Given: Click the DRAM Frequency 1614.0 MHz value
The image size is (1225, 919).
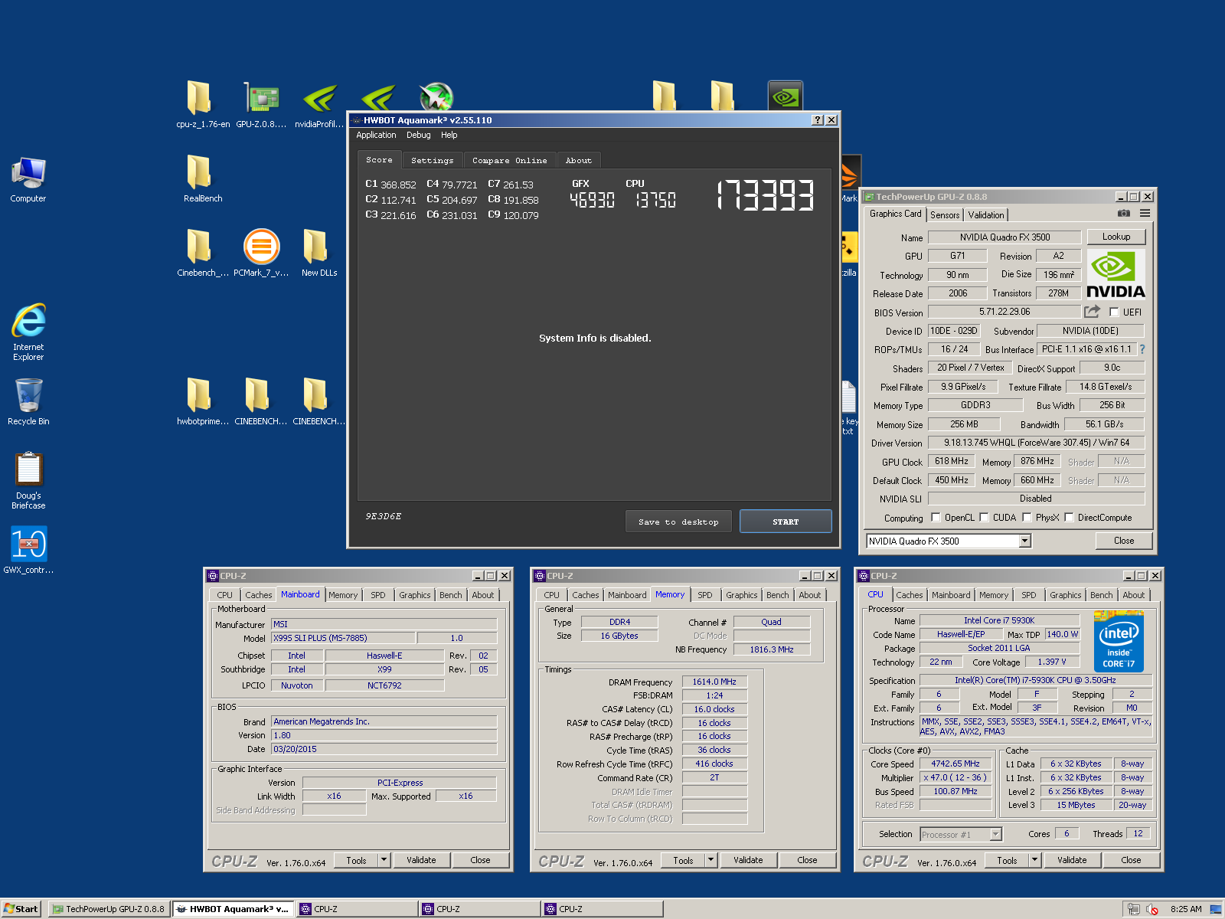Looking at the screenshot, I should click(x=714, y=682).
